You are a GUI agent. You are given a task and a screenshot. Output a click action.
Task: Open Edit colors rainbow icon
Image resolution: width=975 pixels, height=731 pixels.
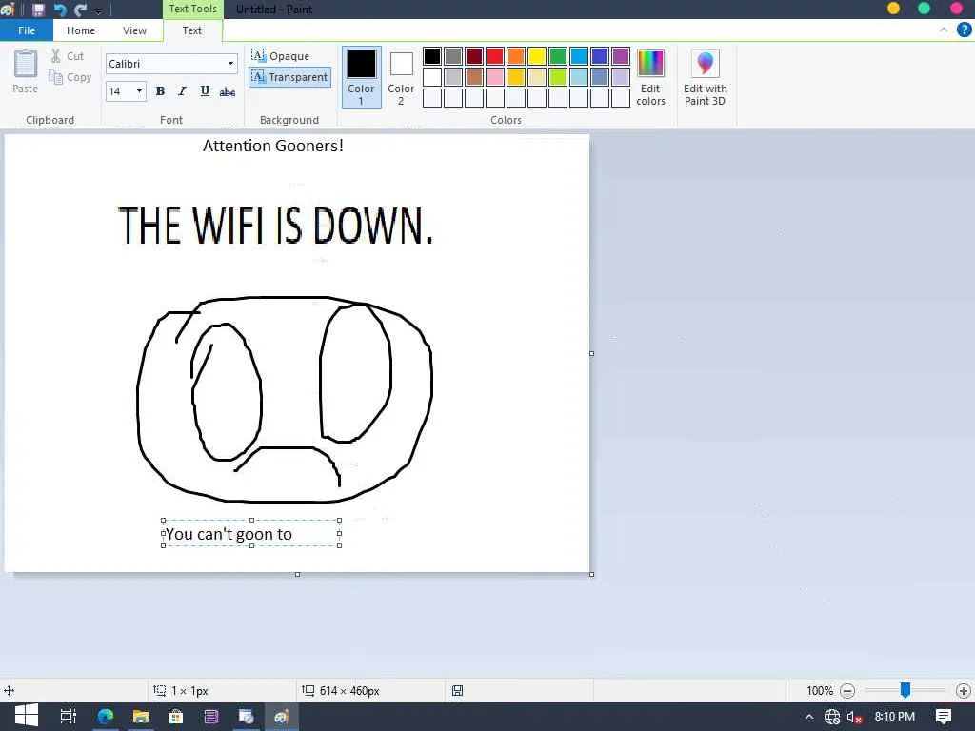pos(650,65)
